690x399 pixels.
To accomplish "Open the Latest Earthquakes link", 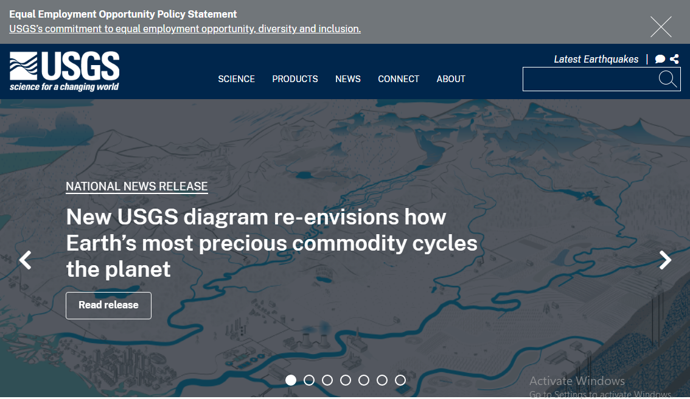I will pos(596,59).
